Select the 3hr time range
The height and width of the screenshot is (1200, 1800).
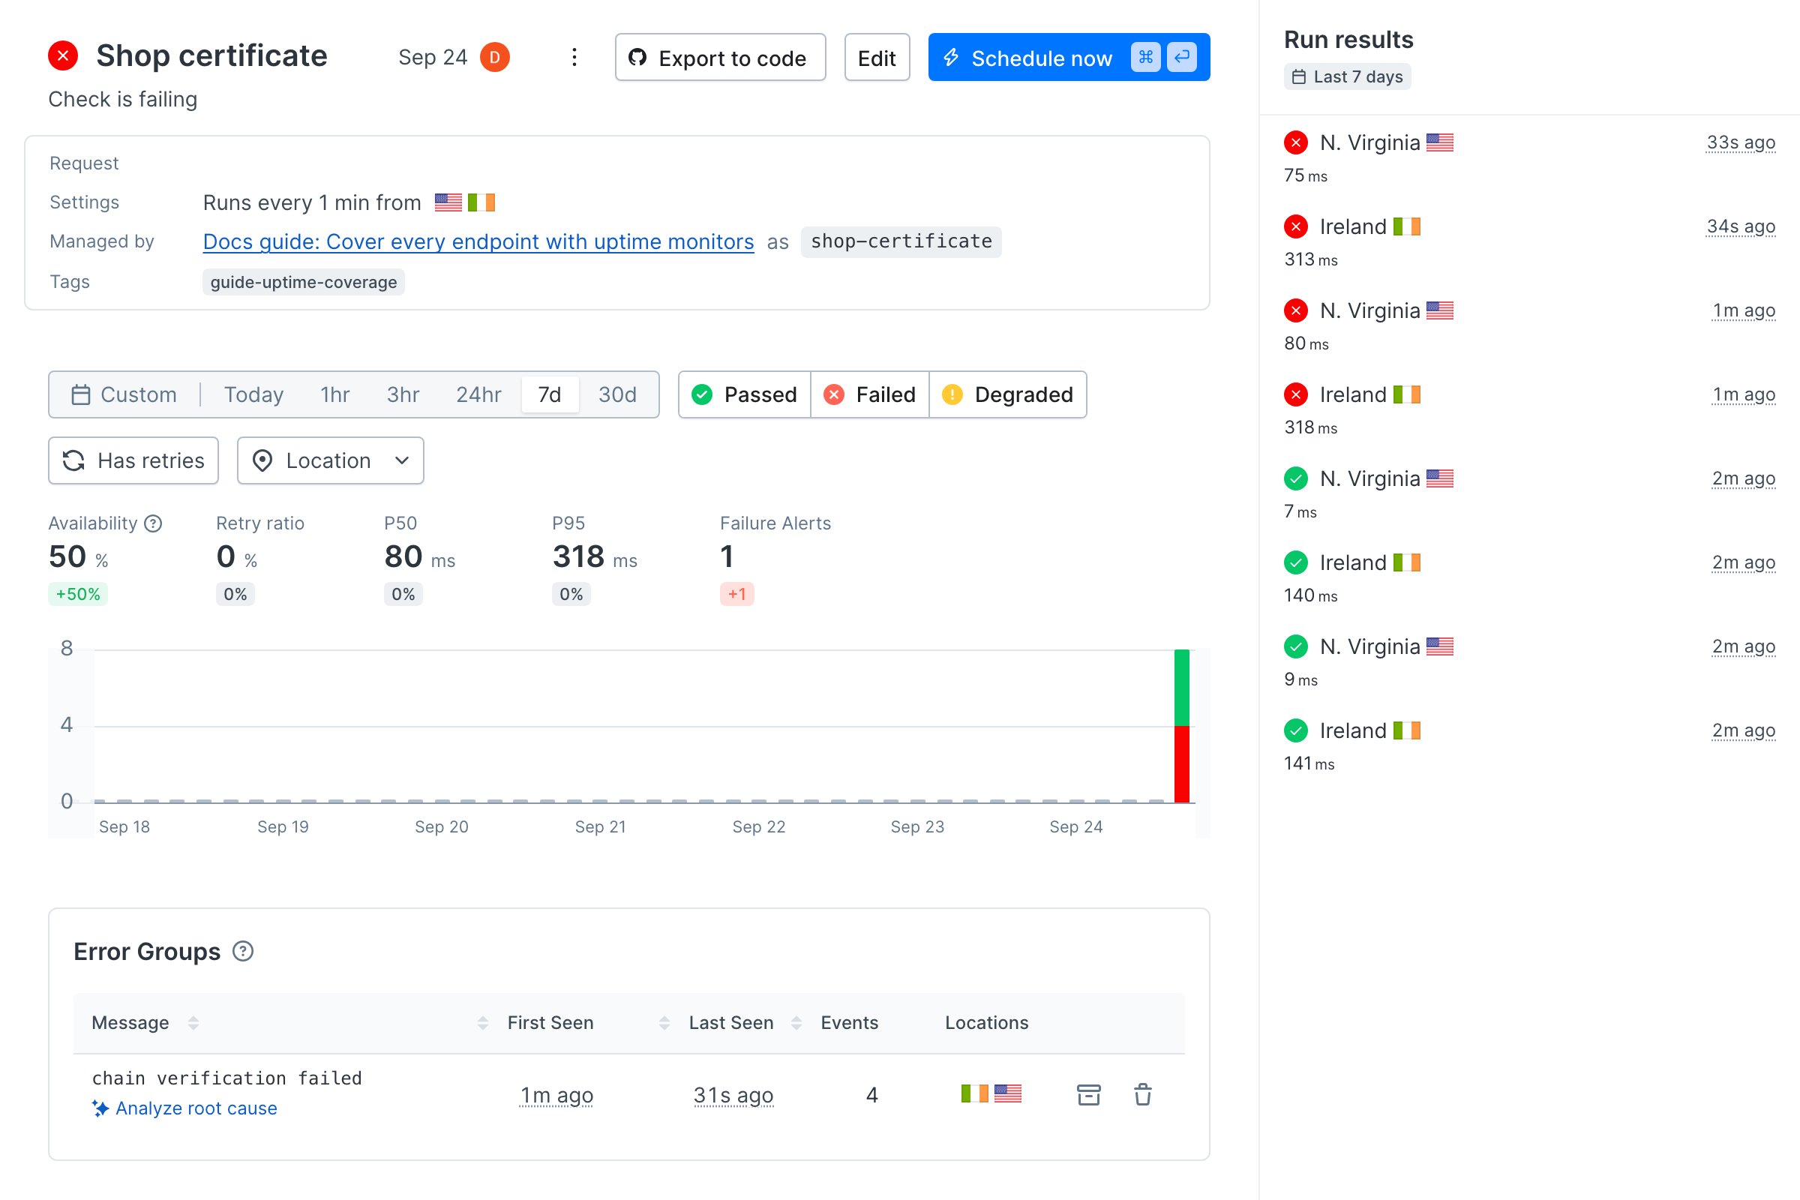coord(403,395)
